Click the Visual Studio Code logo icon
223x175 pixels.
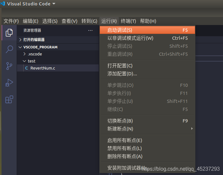(x=3, y=4)
